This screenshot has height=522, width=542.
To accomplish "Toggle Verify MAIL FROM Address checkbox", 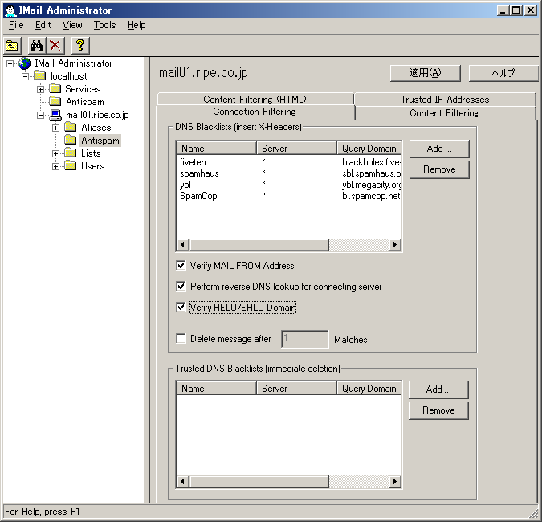I will (181, 265).
